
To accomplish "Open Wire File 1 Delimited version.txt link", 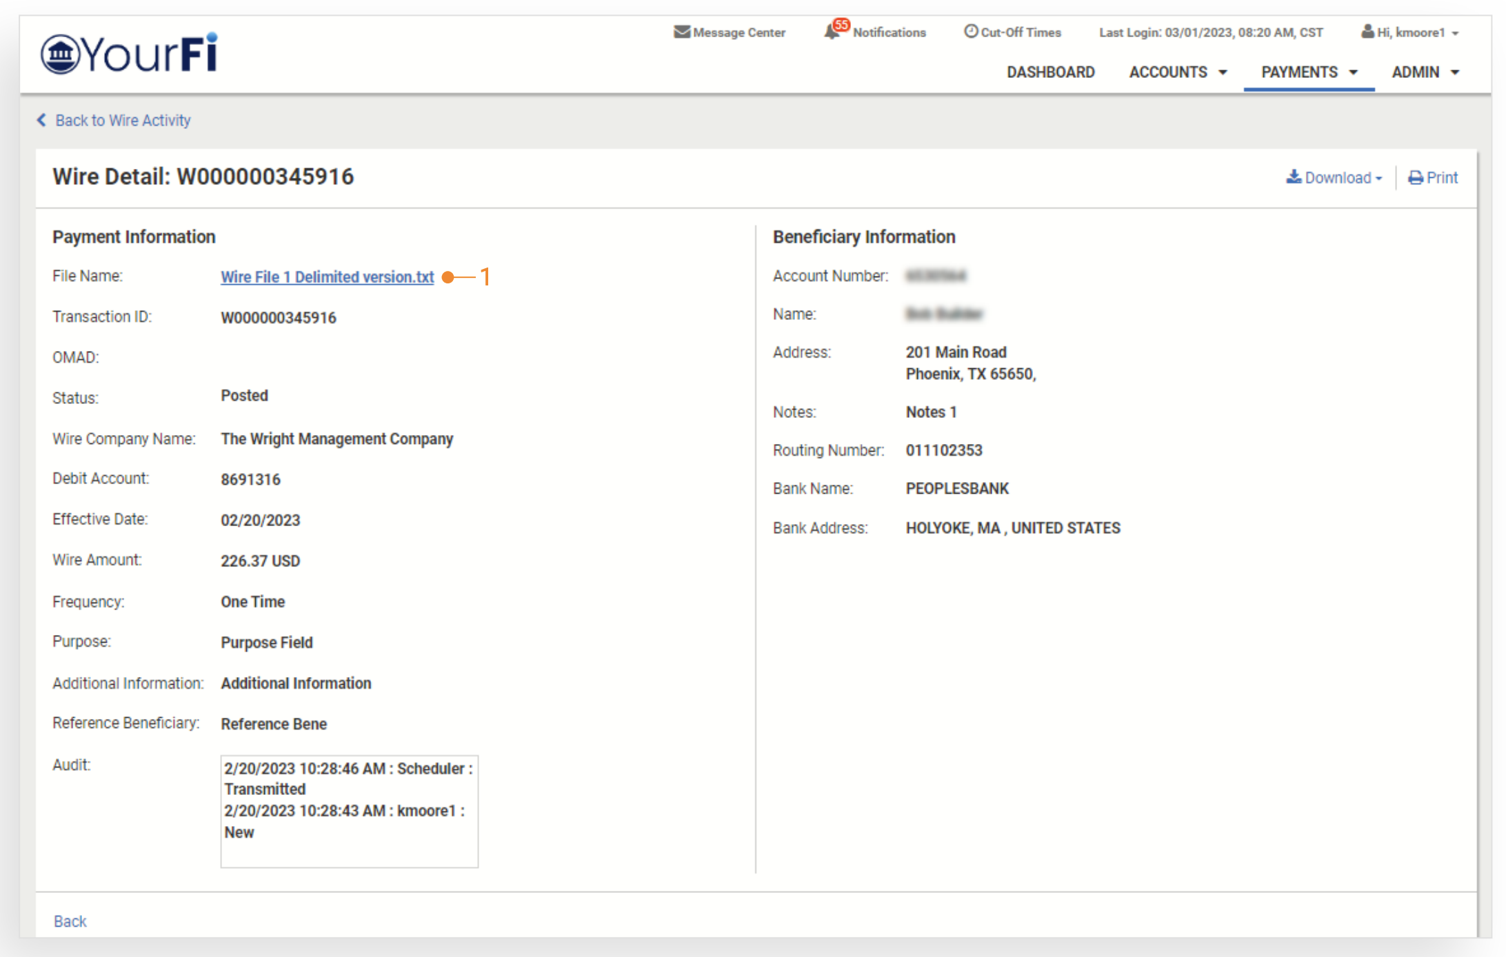I will pos(327,276).
